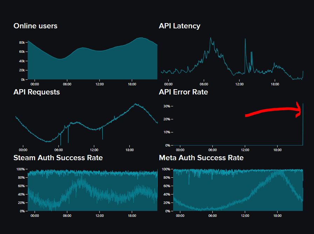This screenshot has height=234, width=314.
Task: Click 06:00 tick under API Error Rate chart
Action: [x=212, y=150]
